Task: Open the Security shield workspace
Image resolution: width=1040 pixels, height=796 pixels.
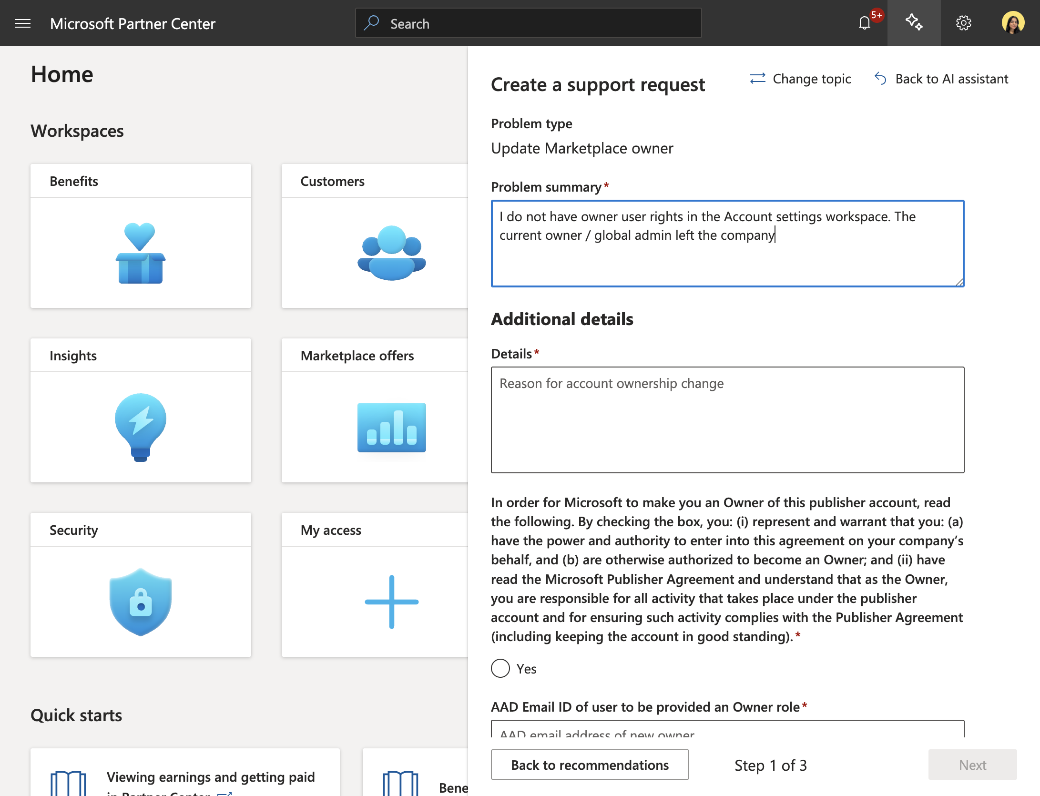Action: point(141,602)
